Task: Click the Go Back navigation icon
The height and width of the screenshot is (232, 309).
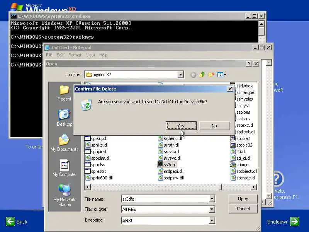Action: pos(194,75)
